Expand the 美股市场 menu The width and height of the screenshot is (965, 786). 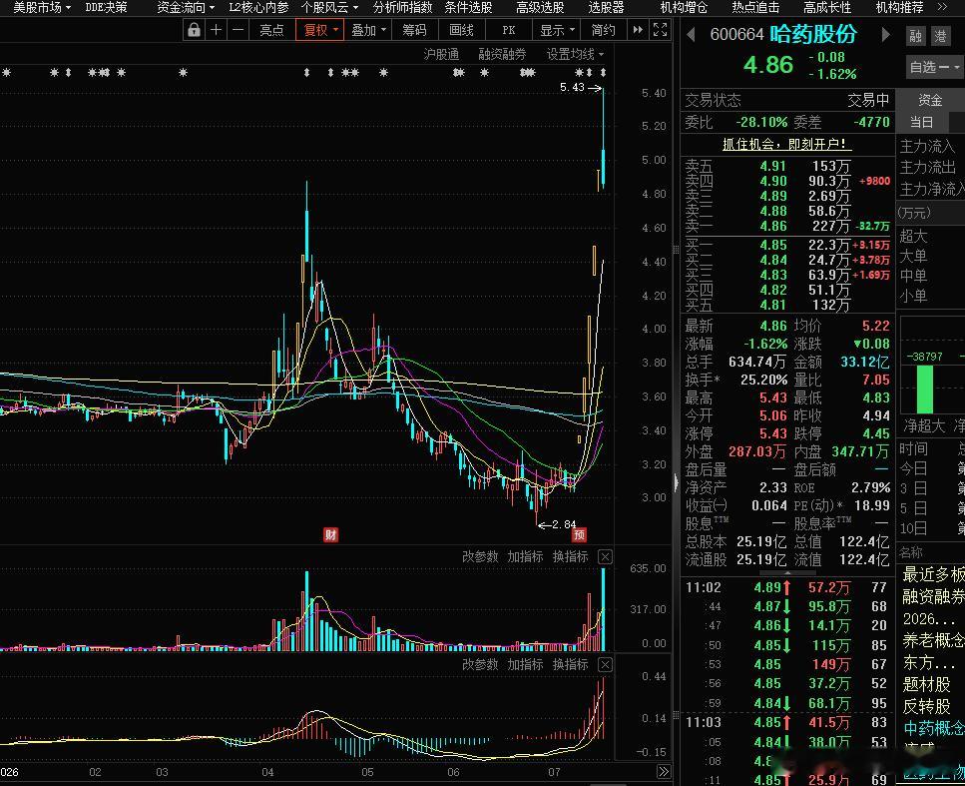click(42, 7)
